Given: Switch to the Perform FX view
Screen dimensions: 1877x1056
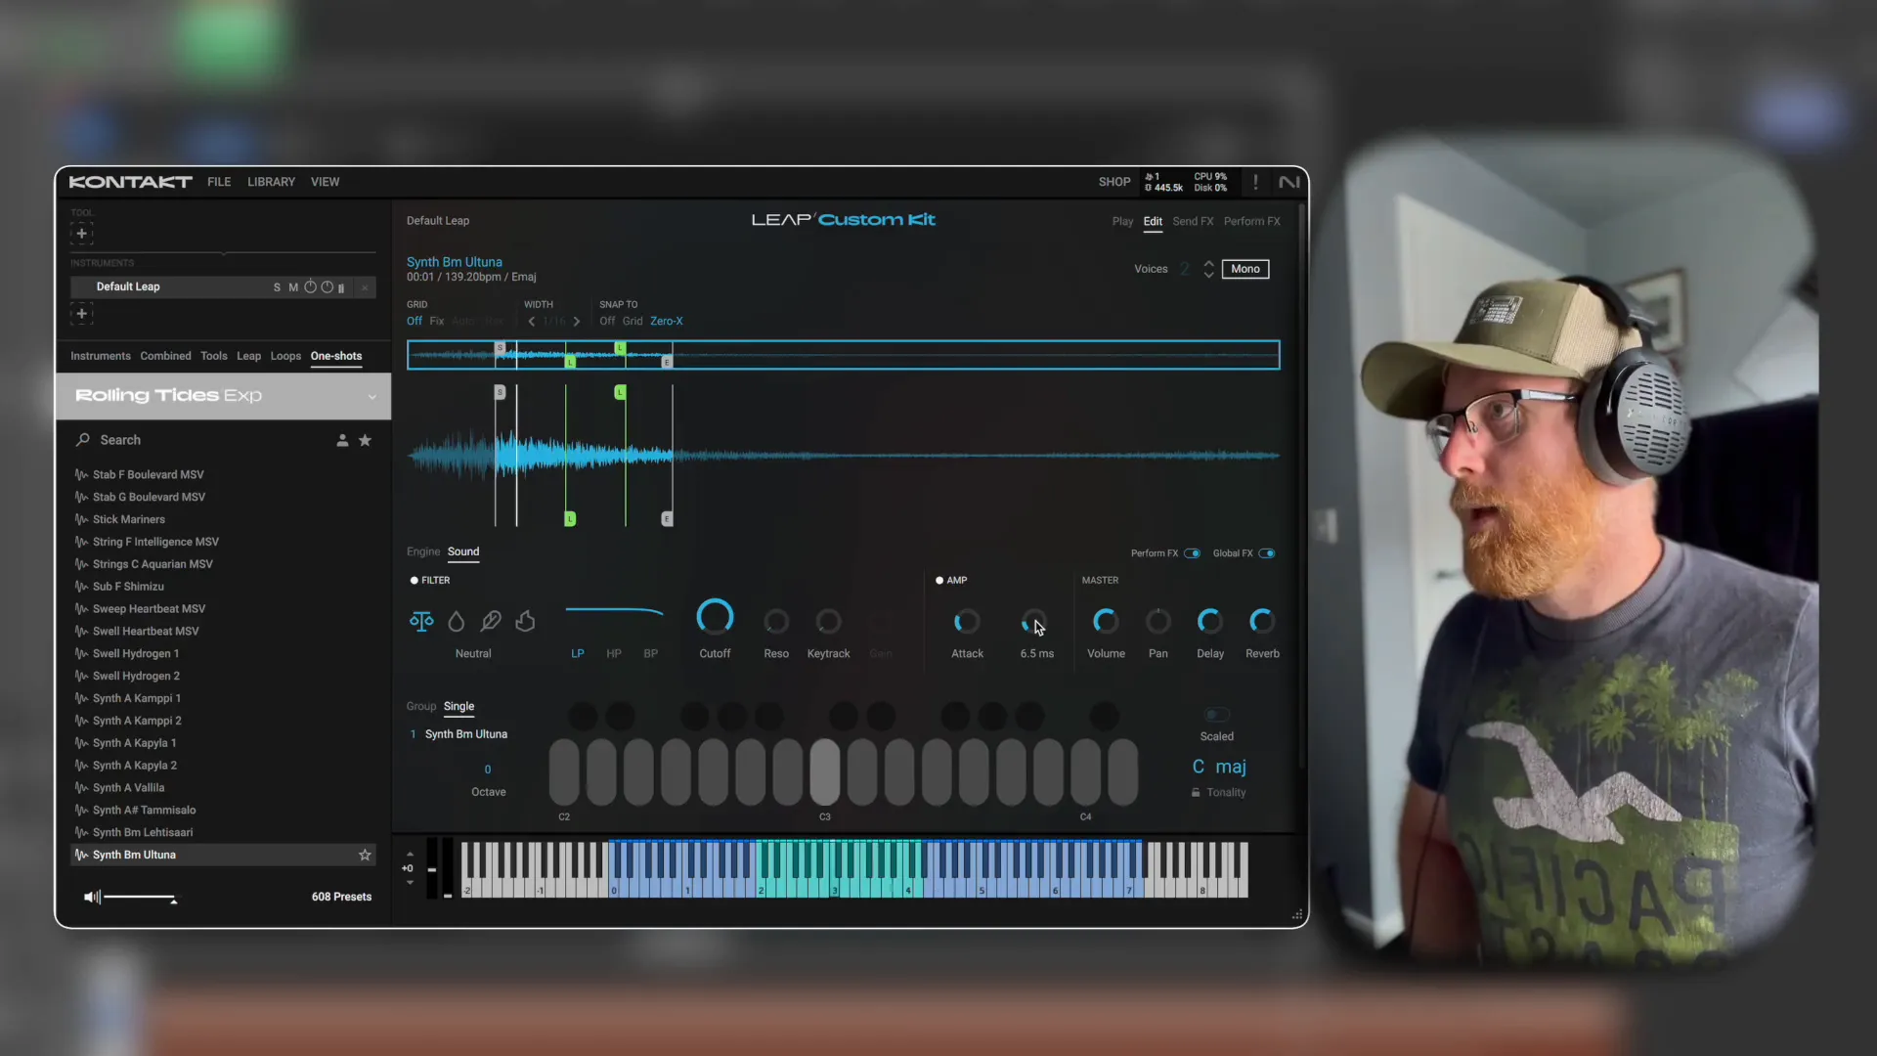Looking at the screenshot, I should [1251, 222].
